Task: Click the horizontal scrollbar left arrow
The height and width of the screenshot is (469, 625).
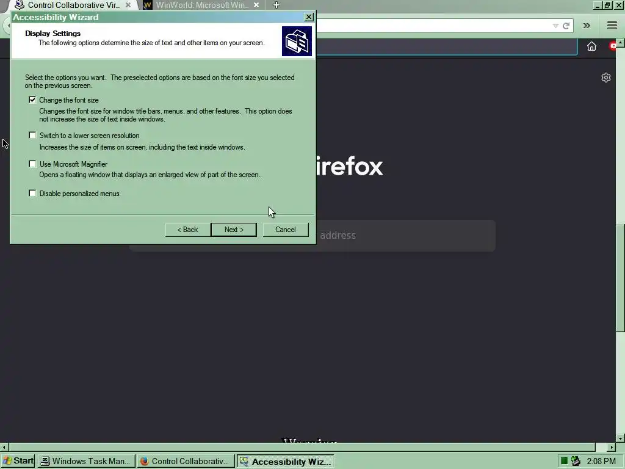Action: click(x=4, y=447)
